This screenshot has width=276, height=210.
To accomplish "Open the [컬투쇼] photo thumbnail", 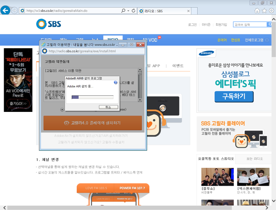I will coord(218,177).
